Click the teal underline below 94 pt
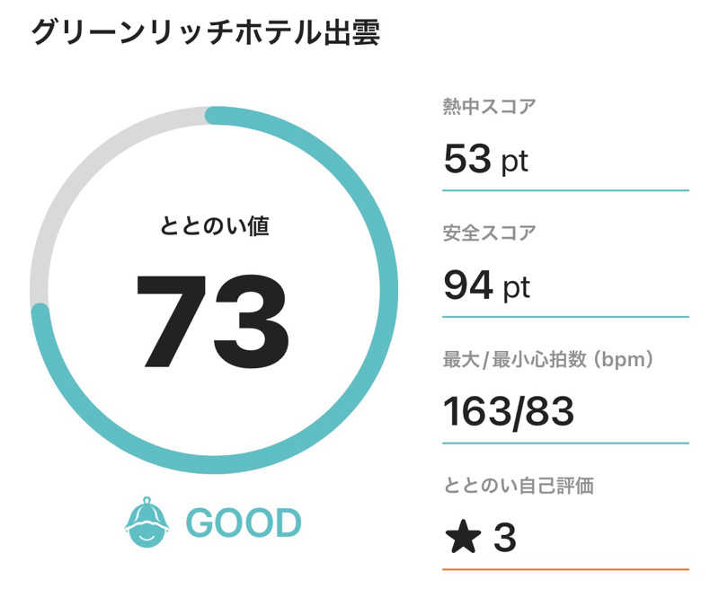Screen dimensions: 719x597 565,317
